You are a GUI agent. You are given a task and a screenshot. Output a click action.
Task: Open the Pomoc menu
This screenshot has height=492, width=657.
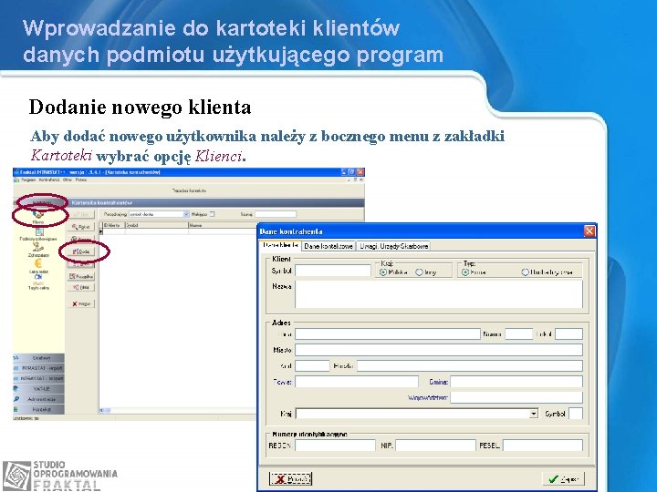81,179
